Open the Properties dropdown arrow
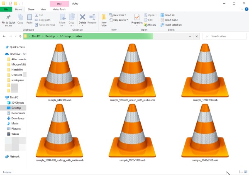Viewport: 249px width, 175px height. [137, 25]
